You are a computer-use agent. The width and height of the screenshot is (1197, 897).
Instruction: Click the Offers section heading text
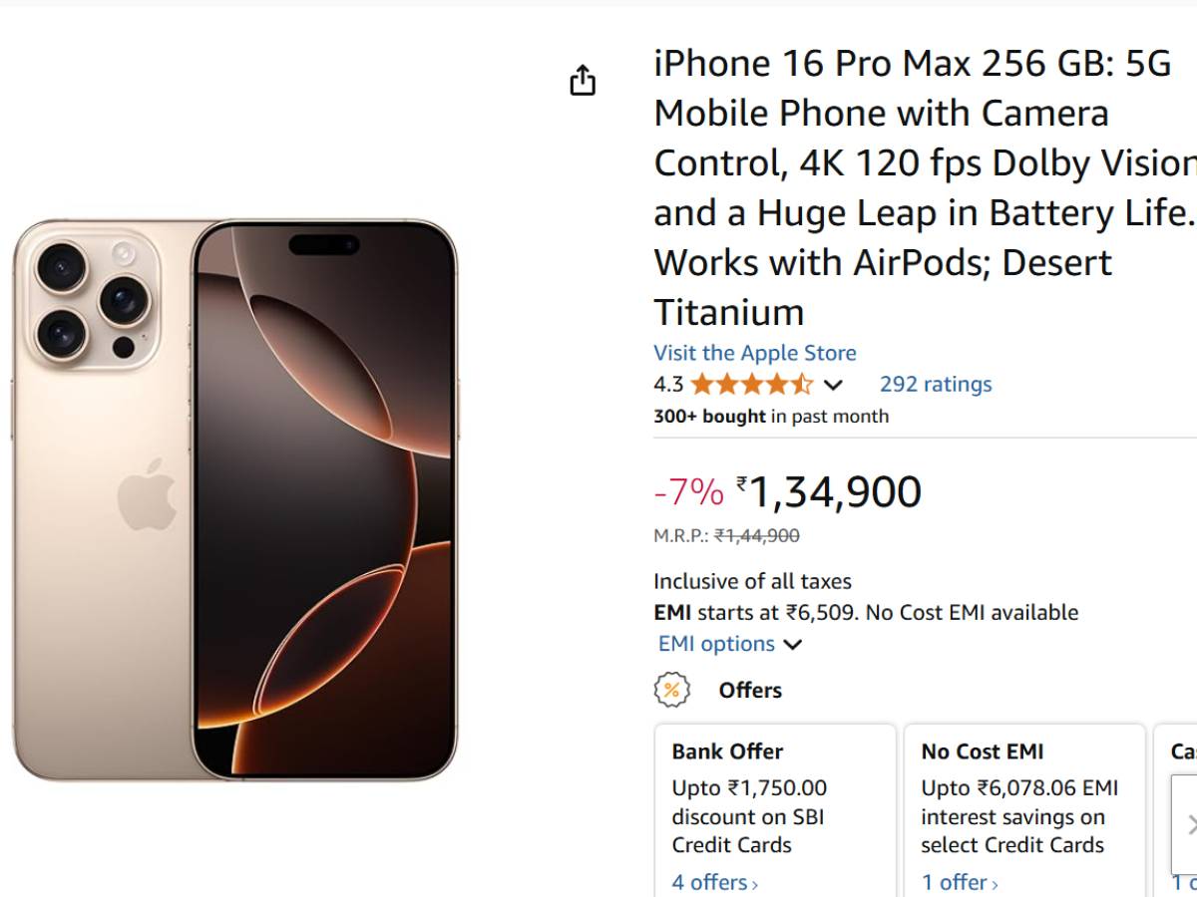[750, 690]
